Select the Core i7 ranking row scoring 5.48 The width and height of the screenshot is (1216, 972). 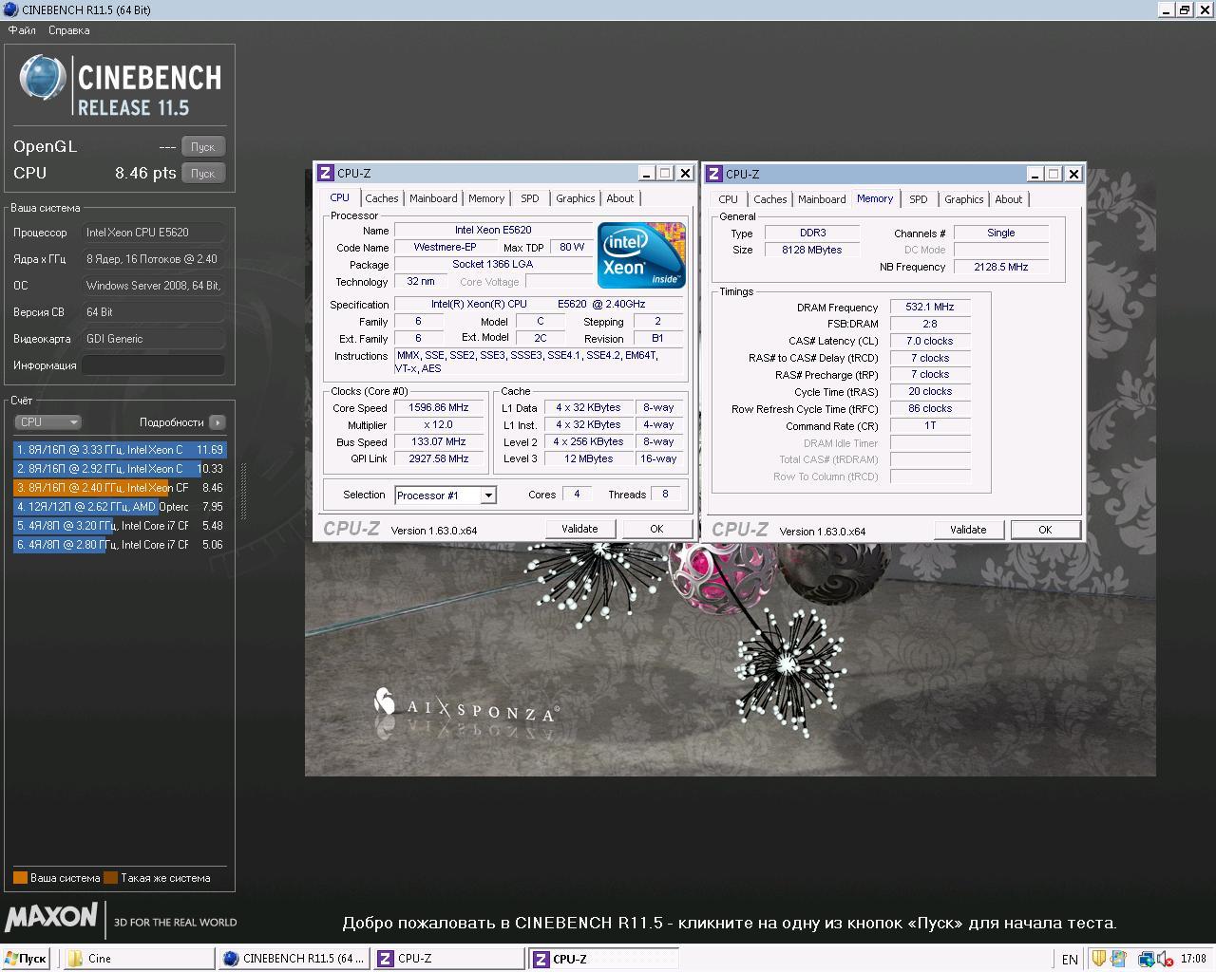tap(120, 526)
